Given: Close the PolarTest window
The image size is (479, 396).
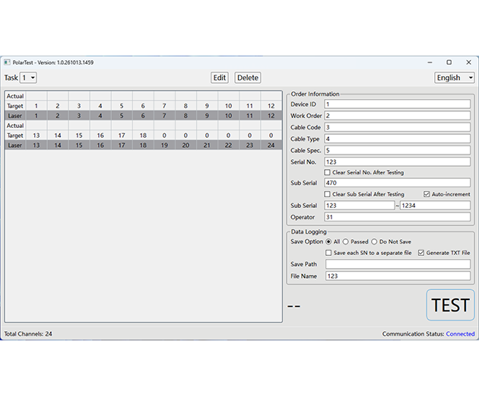Looking at the screenshot, I should pyautogui.click(x=468, y=62).
